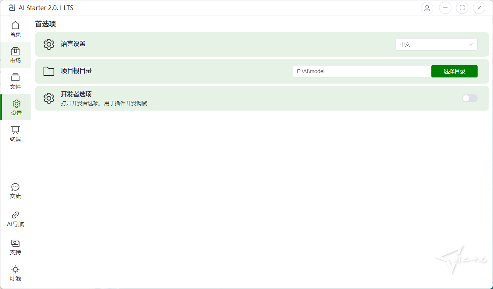The height and width of the screenshot is (289, 493).
Task: Click the F:\AI\model path input field
Action: [361, 71]
